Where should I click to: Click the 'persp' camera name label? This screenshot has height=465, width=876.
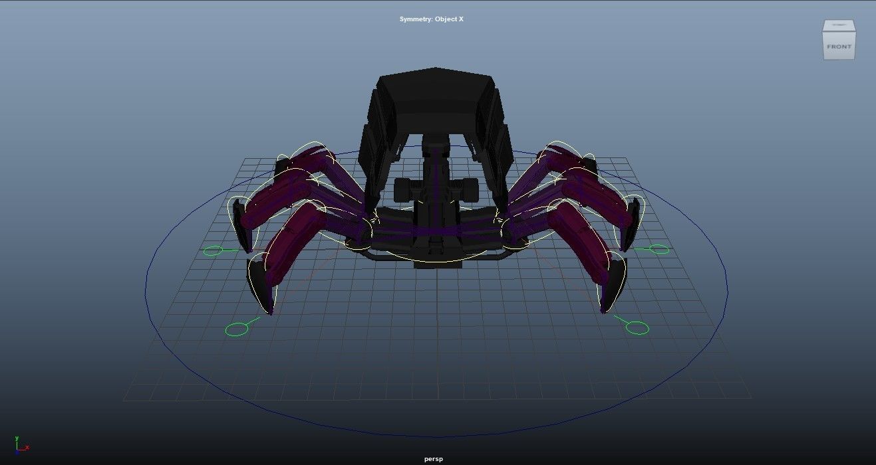[x=434, y=459]
